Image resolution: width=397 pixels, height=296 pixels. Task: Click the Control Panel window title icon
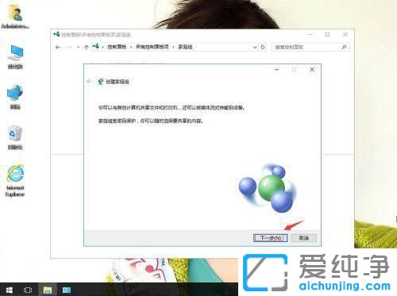click(x=56, y=34)
